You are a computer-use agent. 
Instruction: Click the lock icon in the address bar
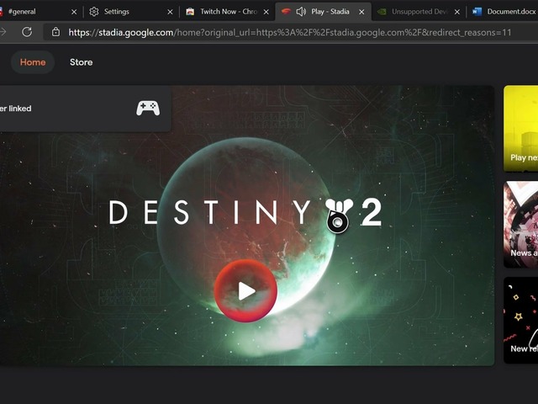coord(55,32)
